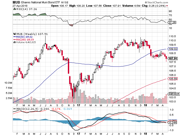Click the MUB ticker symbol
Image resolution: width=180 pixels, height=136 pixels.
(x=16, y=2)
